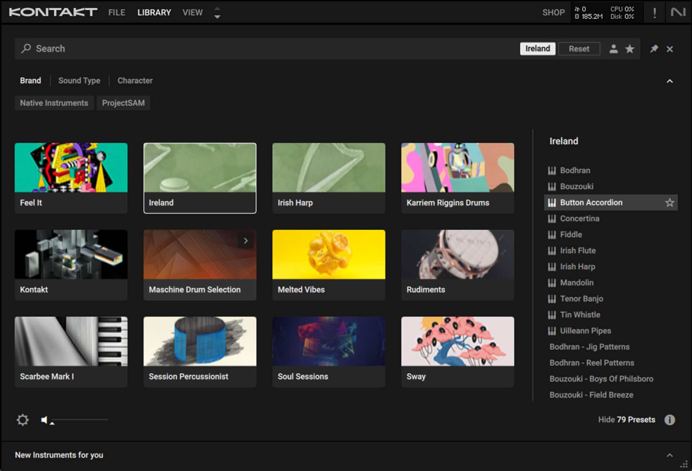Screen dimensions: 692x471
Task: Adjust the preview volume slider
Action: pos(79,420)
